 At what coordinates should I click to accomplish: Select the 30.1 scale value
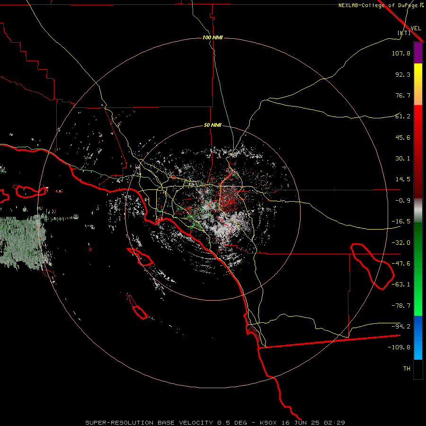tap(403, 159)
